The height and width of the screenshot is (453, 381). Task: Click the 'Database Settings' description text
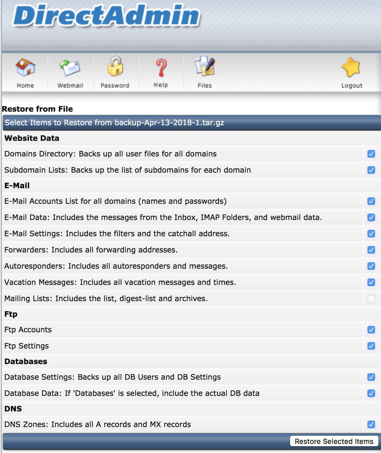click(113, 377)
